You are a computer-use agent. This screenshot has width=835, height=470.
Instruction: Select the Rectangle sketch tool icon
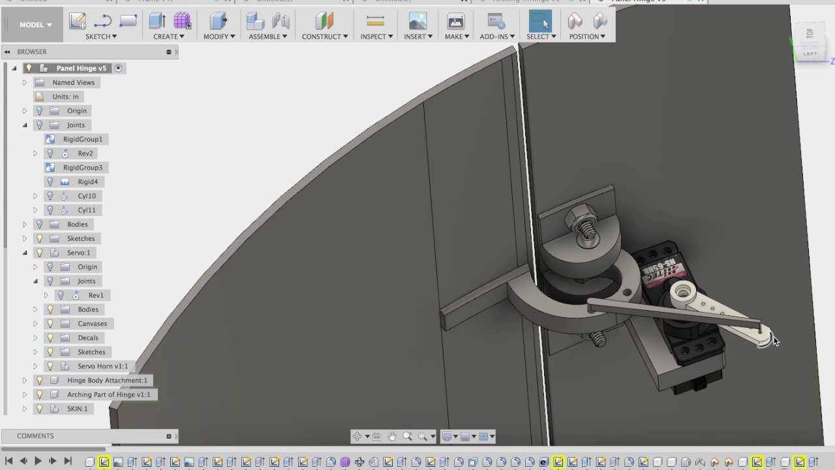pos(129,21)
